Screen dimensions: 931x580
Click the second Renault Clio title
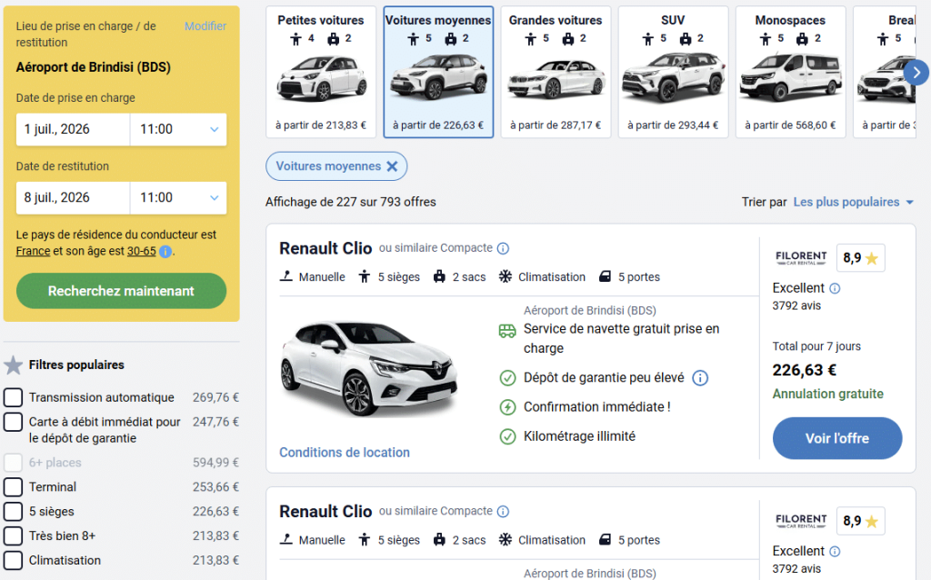325,511
